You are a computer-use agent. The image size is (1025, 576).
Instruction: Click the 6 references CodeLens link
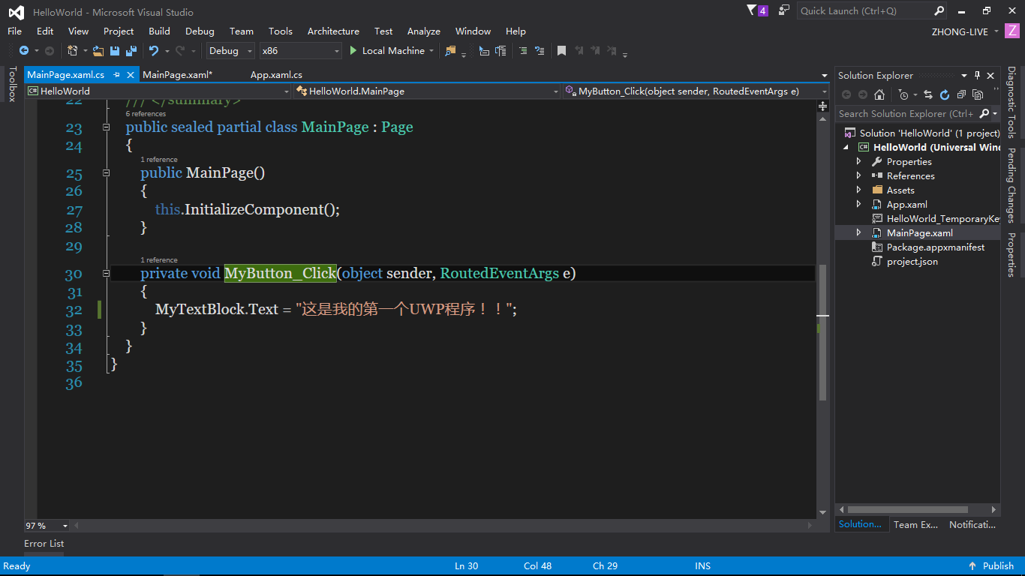click(146, 114)
